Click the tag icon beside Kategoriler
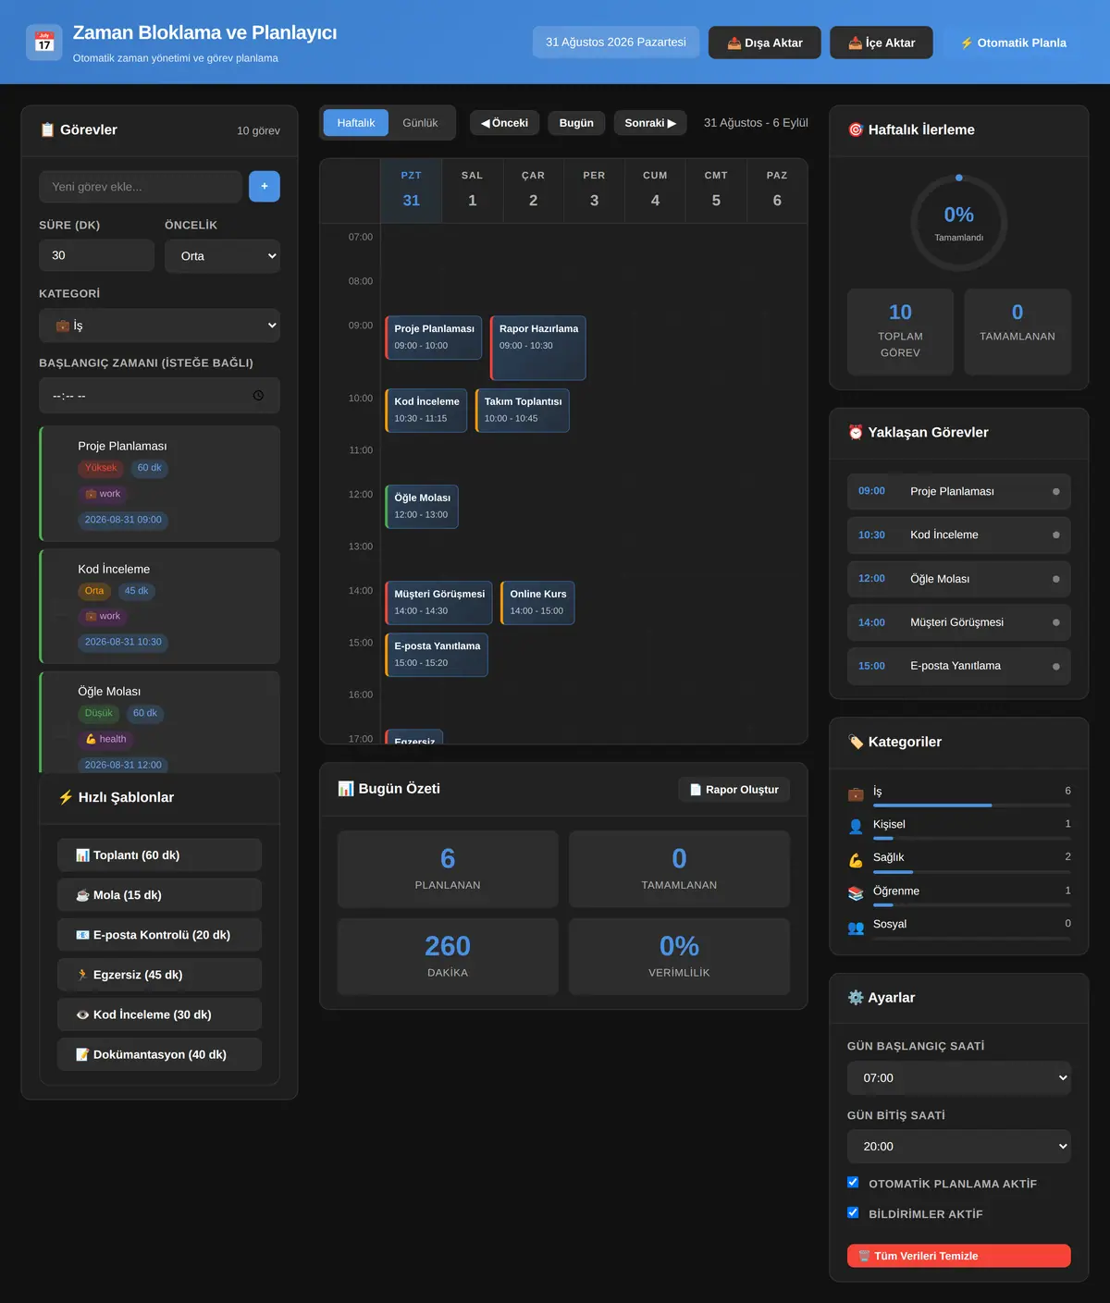 coord(856,742)
